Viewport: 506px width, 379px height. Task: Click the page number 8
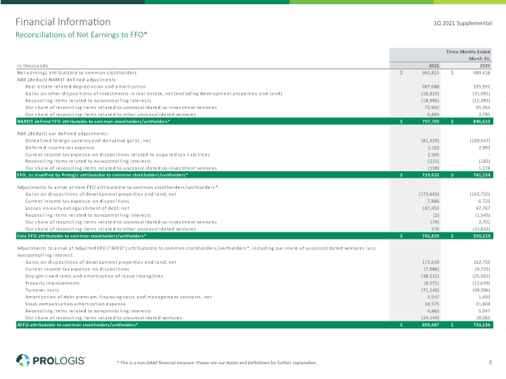[x=491, y=362]
